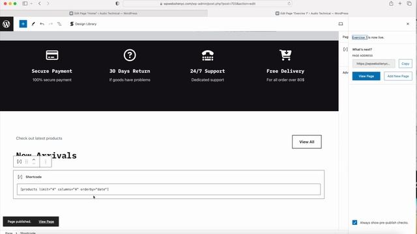This screenshot has width=417, height=234.
Task: Select the If goods have problems text
Action: [130, 80]
